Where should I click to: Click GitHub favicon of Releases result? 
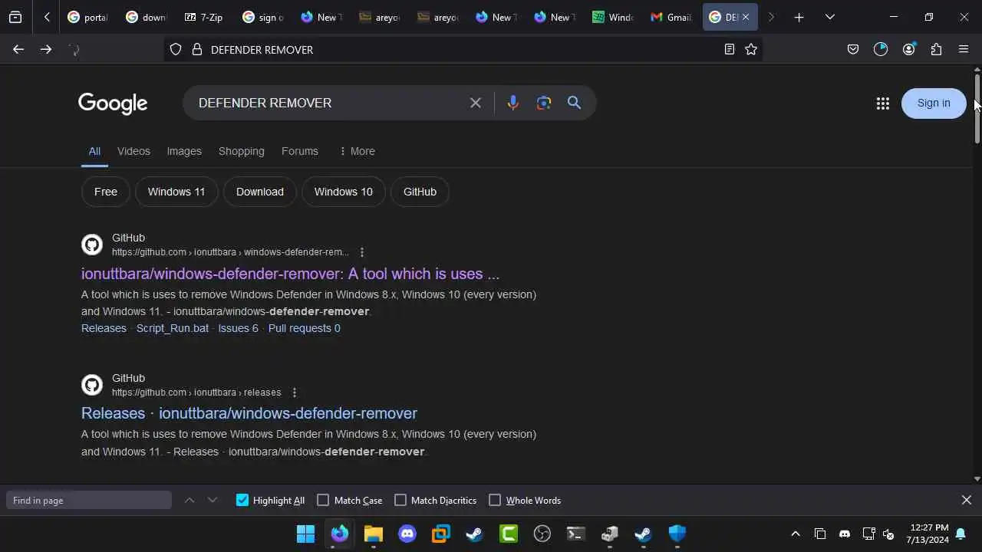tap(92, 385)
